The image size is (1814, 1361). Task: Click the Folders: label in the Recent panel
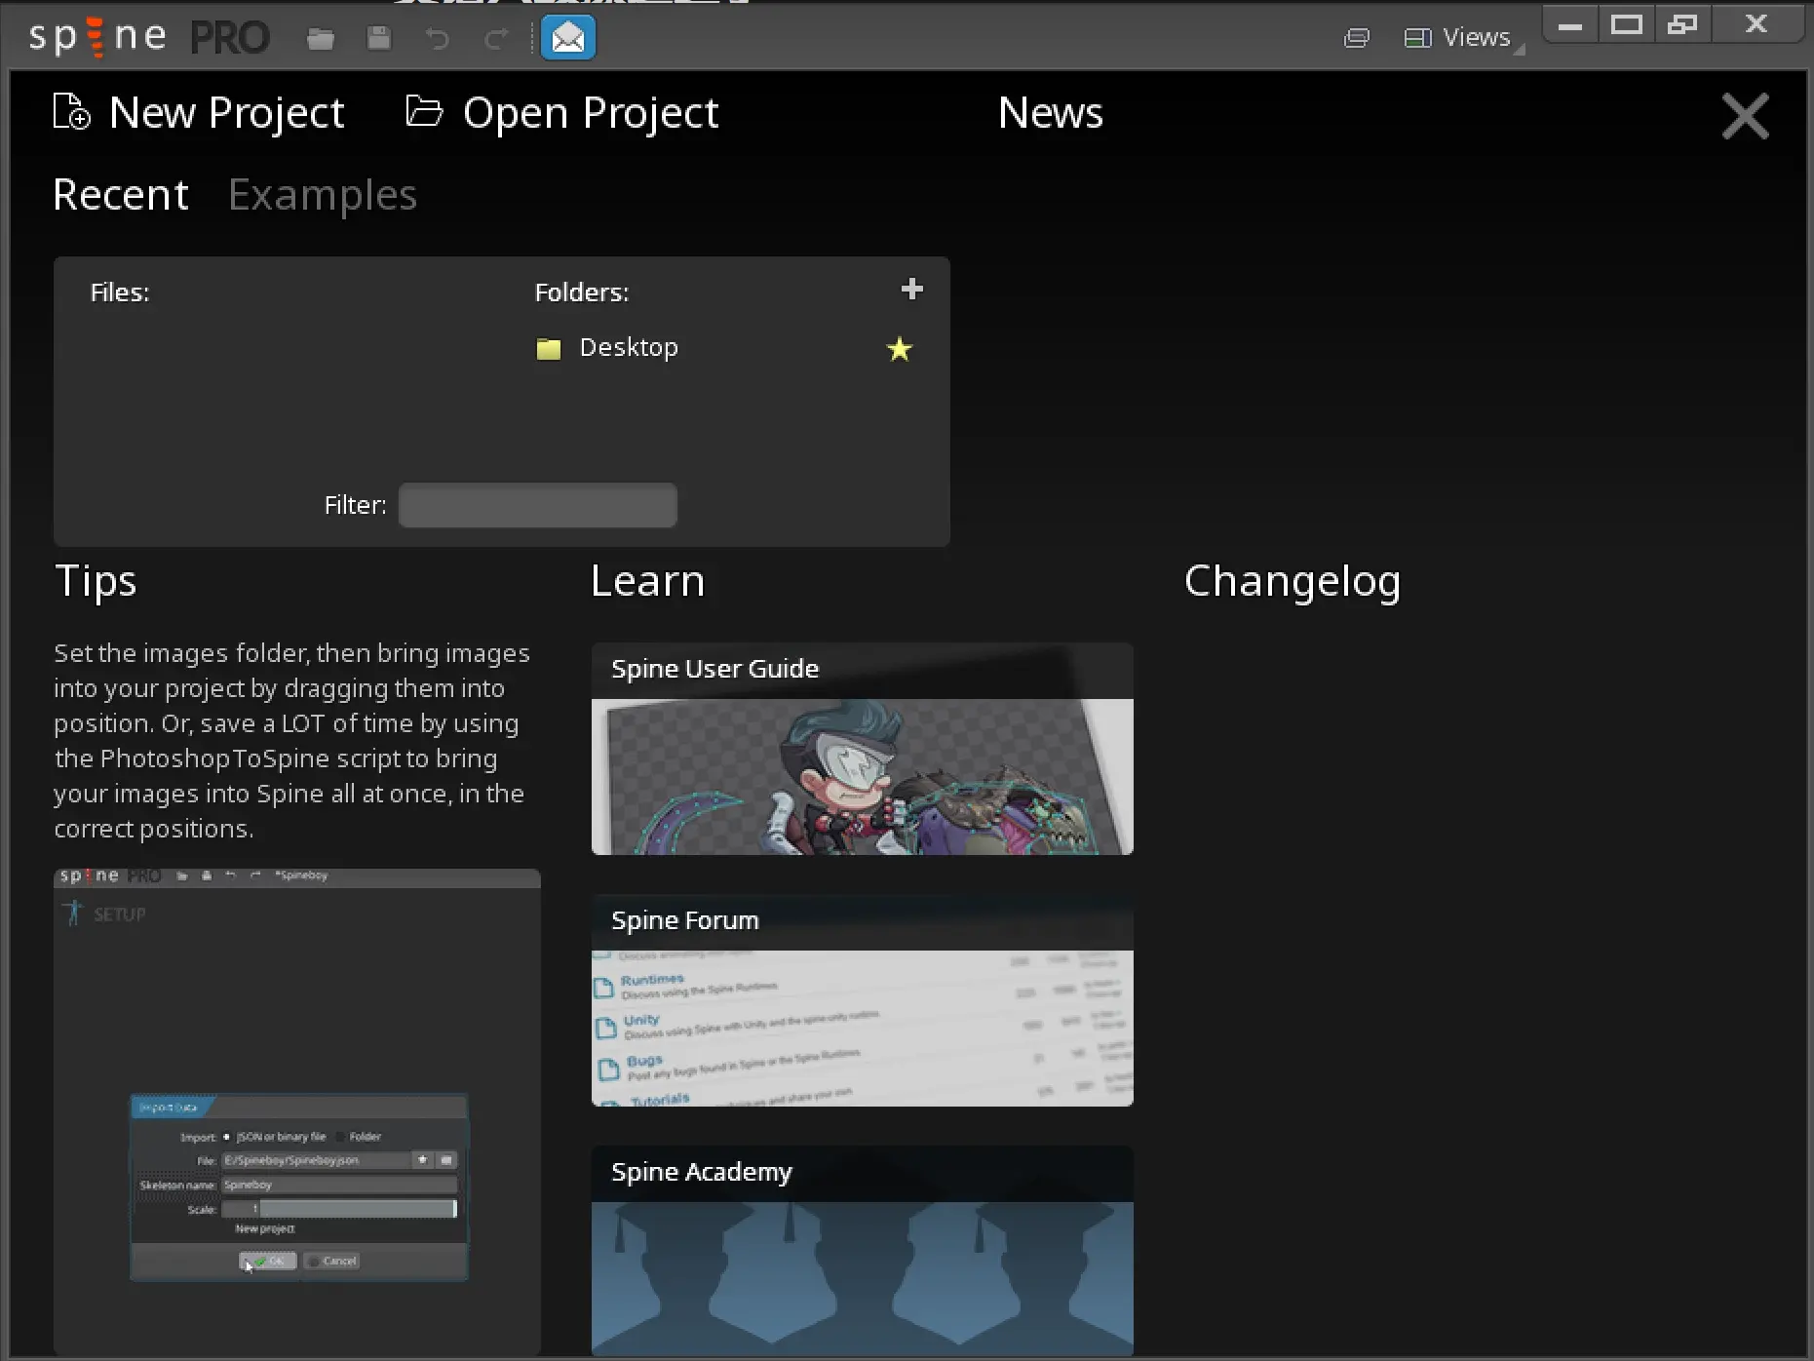point(582,292)
